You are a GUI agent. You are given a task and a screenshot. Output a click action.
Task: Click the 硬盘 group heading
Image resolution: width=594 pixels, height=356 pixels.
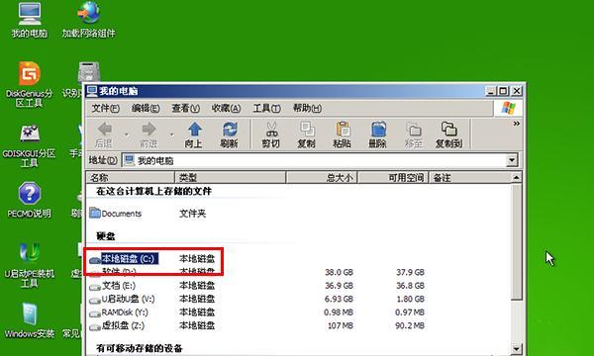[106, 236]
